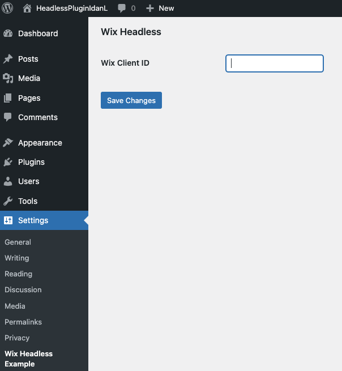Click the Wix Headless page heading
This screenshot has height=371, width=342.
[131, 32]
